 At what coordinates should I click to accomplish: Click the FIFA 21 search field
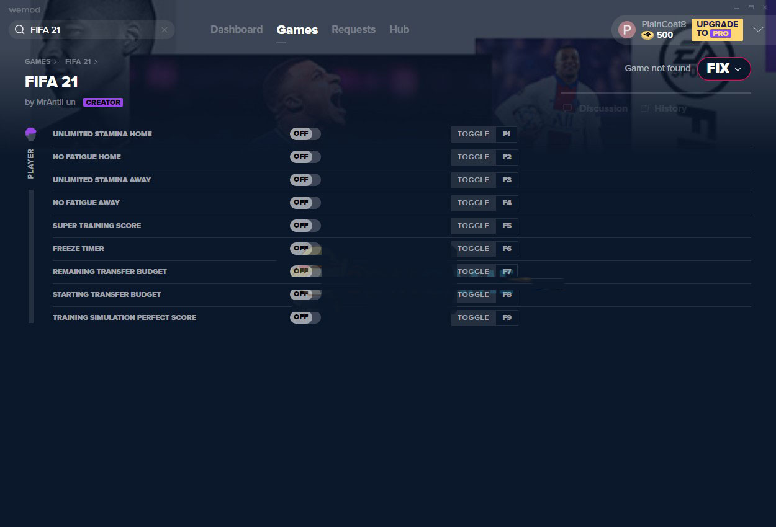click(x=92, y=30)
